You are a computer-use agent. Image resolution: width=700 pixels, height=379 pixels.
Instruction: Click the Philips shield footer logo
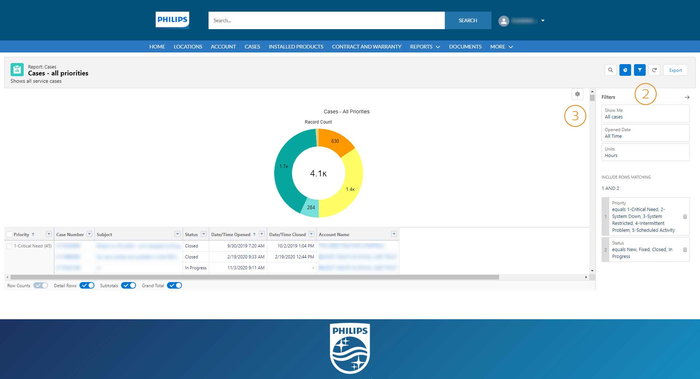pyautogui.click(x=350, y=348)
